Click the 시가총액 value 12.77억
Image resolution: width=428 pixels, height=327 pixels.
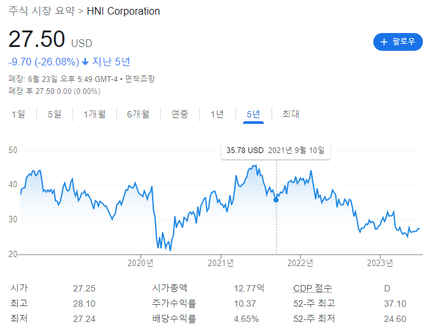(249, 288)
